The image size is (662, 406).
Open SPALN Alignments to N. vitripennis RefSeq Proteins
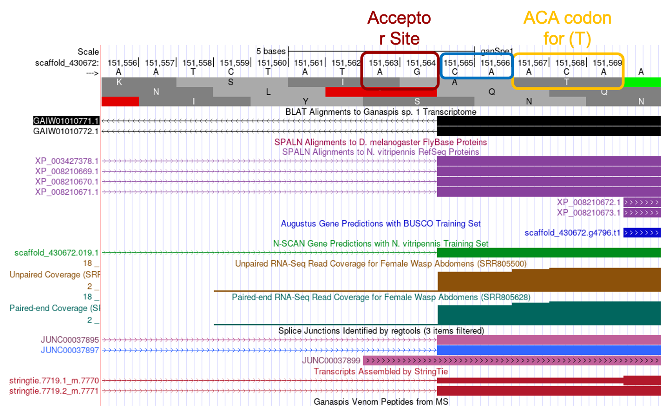tap(380, 152)
